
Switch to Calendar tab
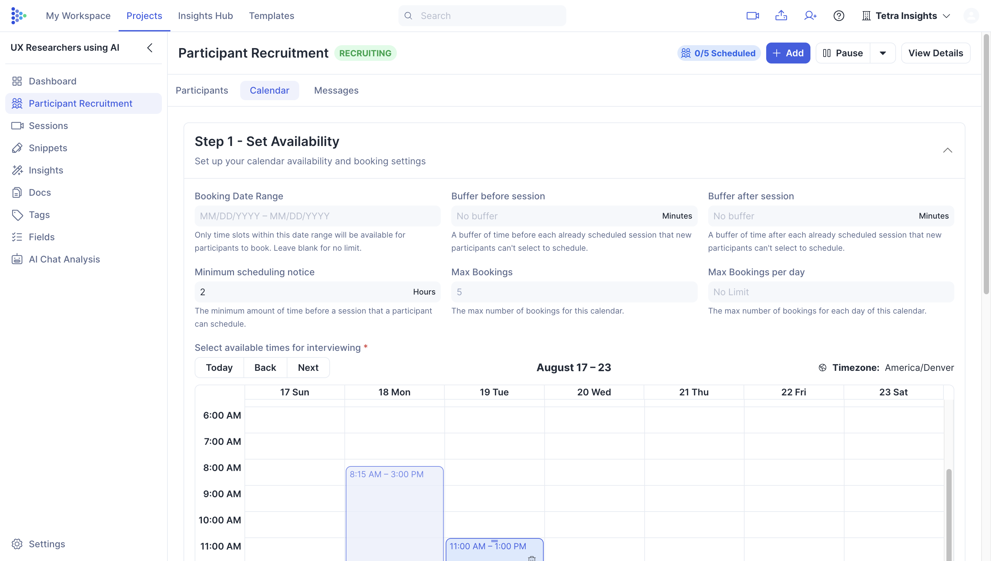click(x=270, y=91)
